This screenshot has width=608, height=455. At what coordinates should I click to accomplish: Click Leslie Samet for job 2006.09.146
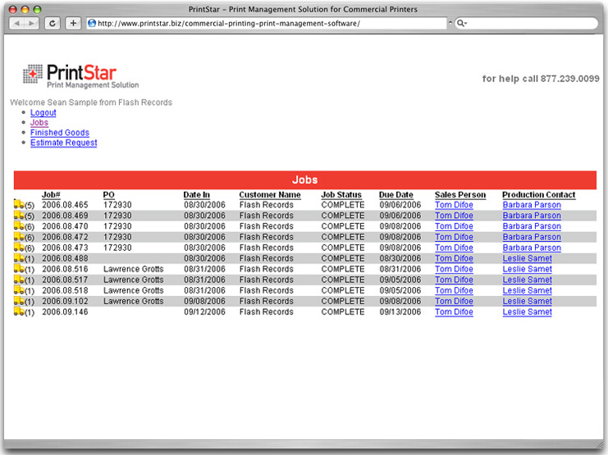point(528,312)
